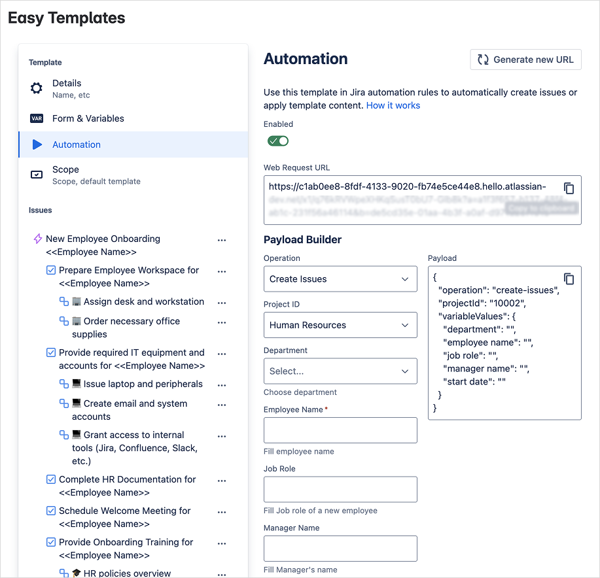Image resolution: width=600 pixels, height=578 pixels.
Task: Click the Generate new URL button
Action: [525, 59]
